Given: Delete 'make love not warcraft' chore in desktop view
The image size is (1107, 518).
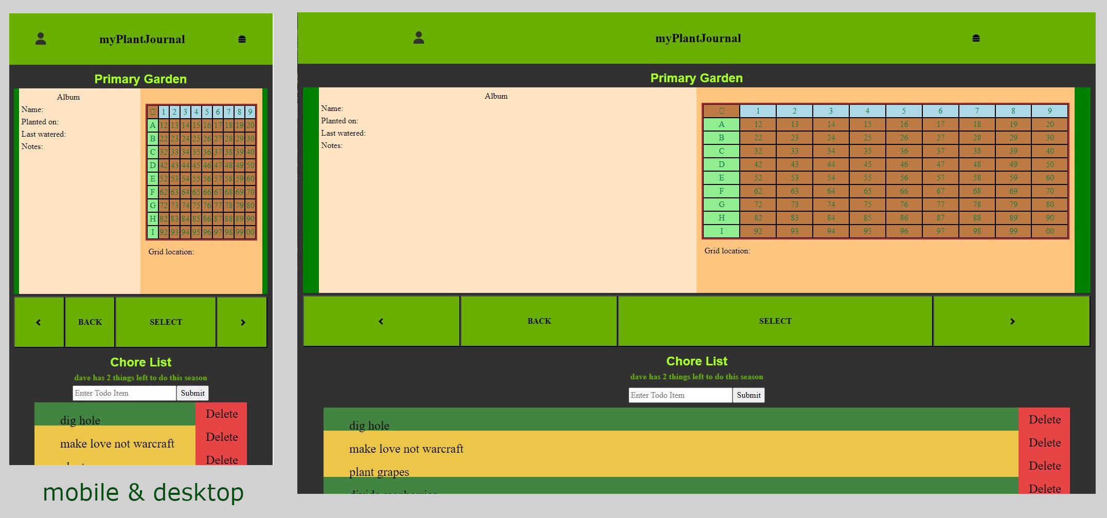Looking at the screenshot, I should point(1044,443).
